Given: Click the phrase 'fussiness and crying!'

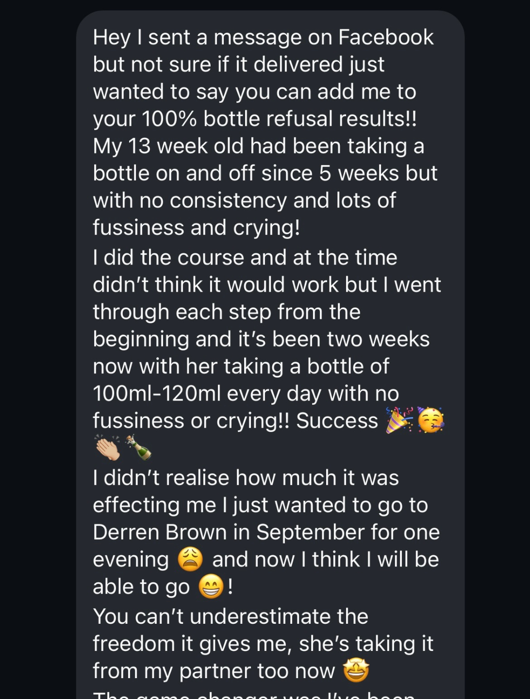Looking at the screenshot, I should pyautogui.click(x=197, y=228).
